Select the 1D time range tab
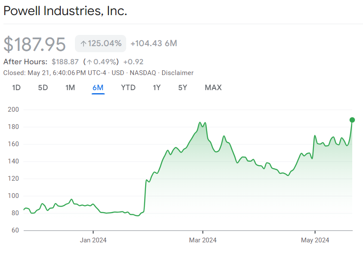 (x=16, y=88)
